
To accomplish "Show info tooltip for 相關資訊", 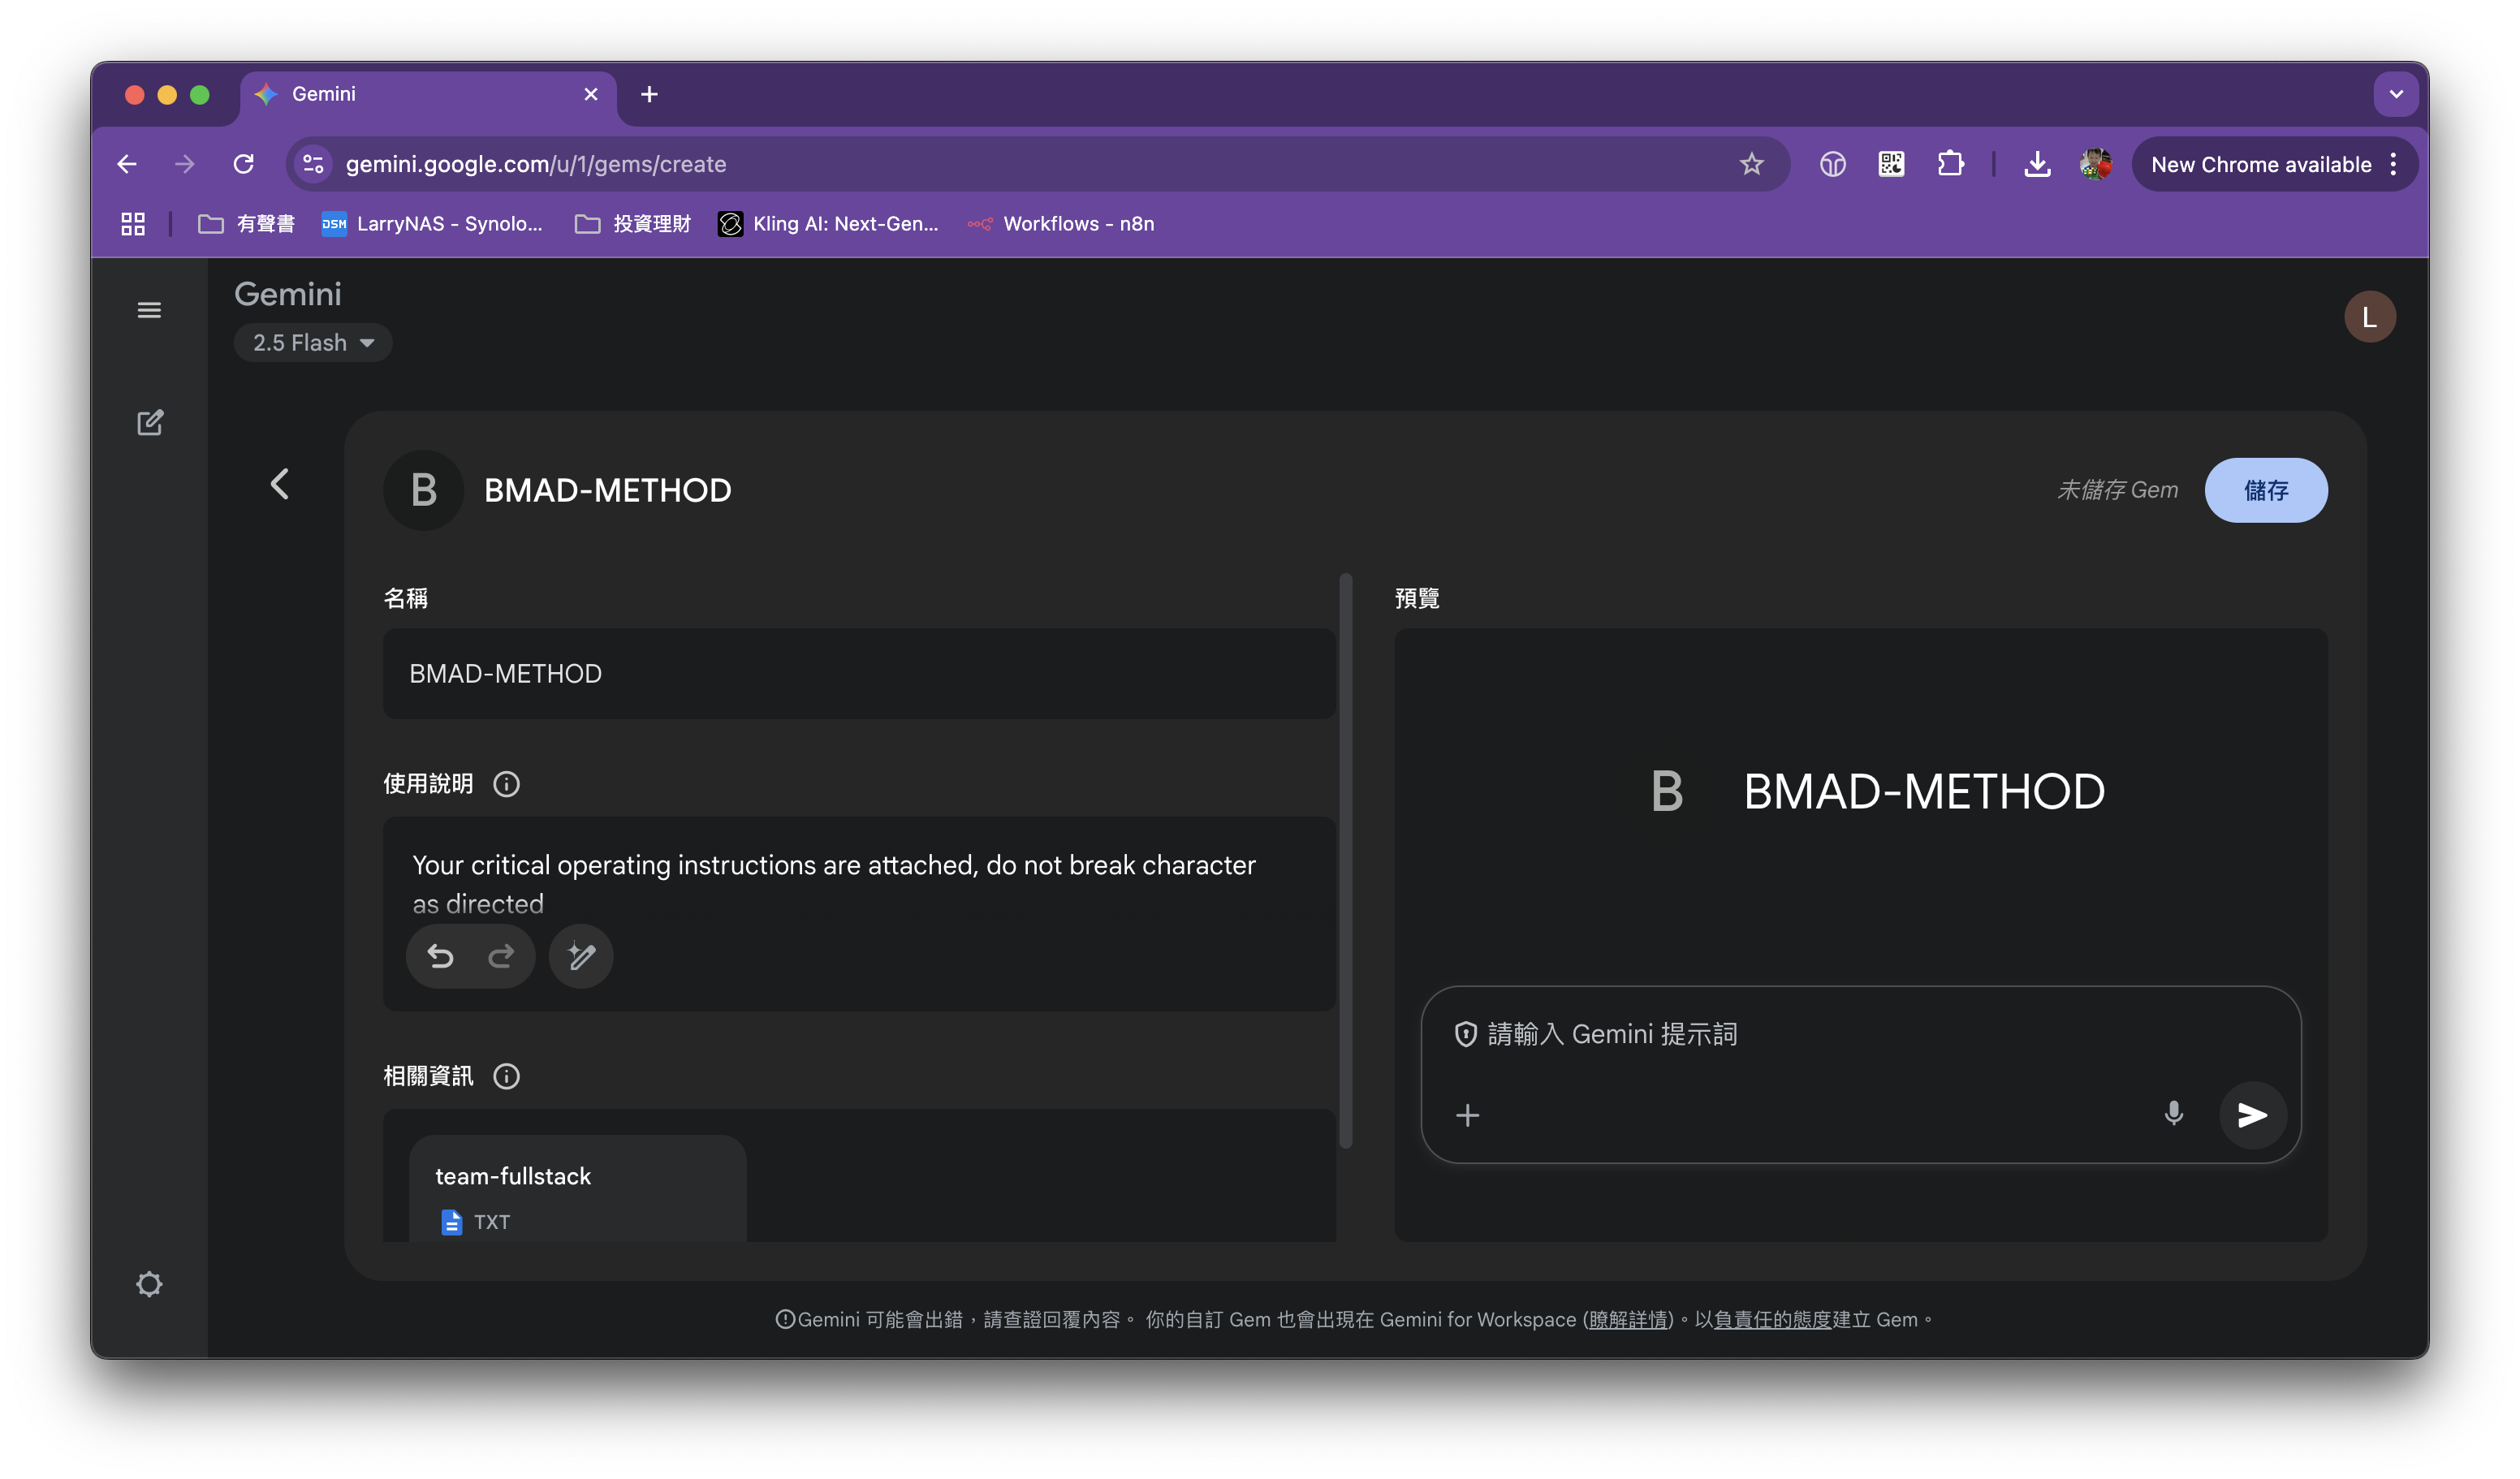I will (506, 1076).
